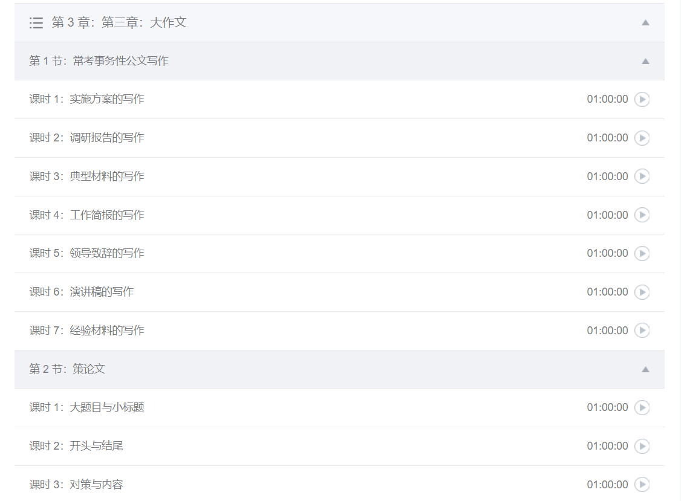This screenshot has width=681, height=501.
Task: Click the 01:00:00 duration of 演讲稿的写作
Action: (608, 292)
